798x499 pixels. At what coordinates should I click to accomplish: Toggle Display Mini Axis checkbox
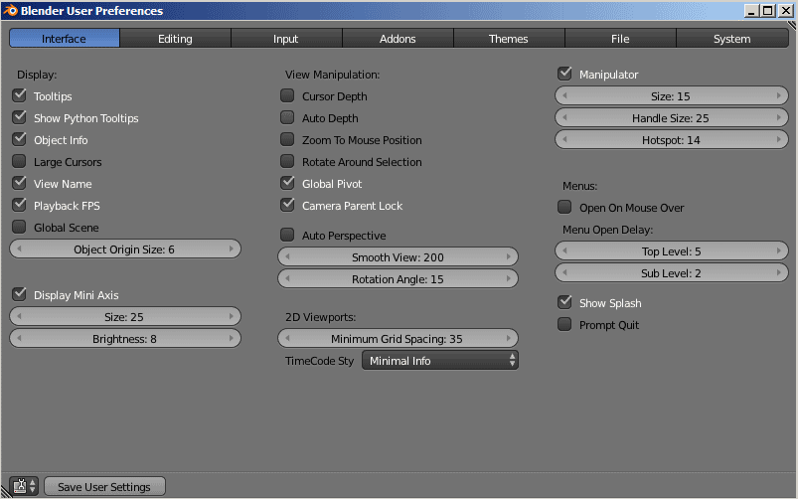tap(19, 294)
